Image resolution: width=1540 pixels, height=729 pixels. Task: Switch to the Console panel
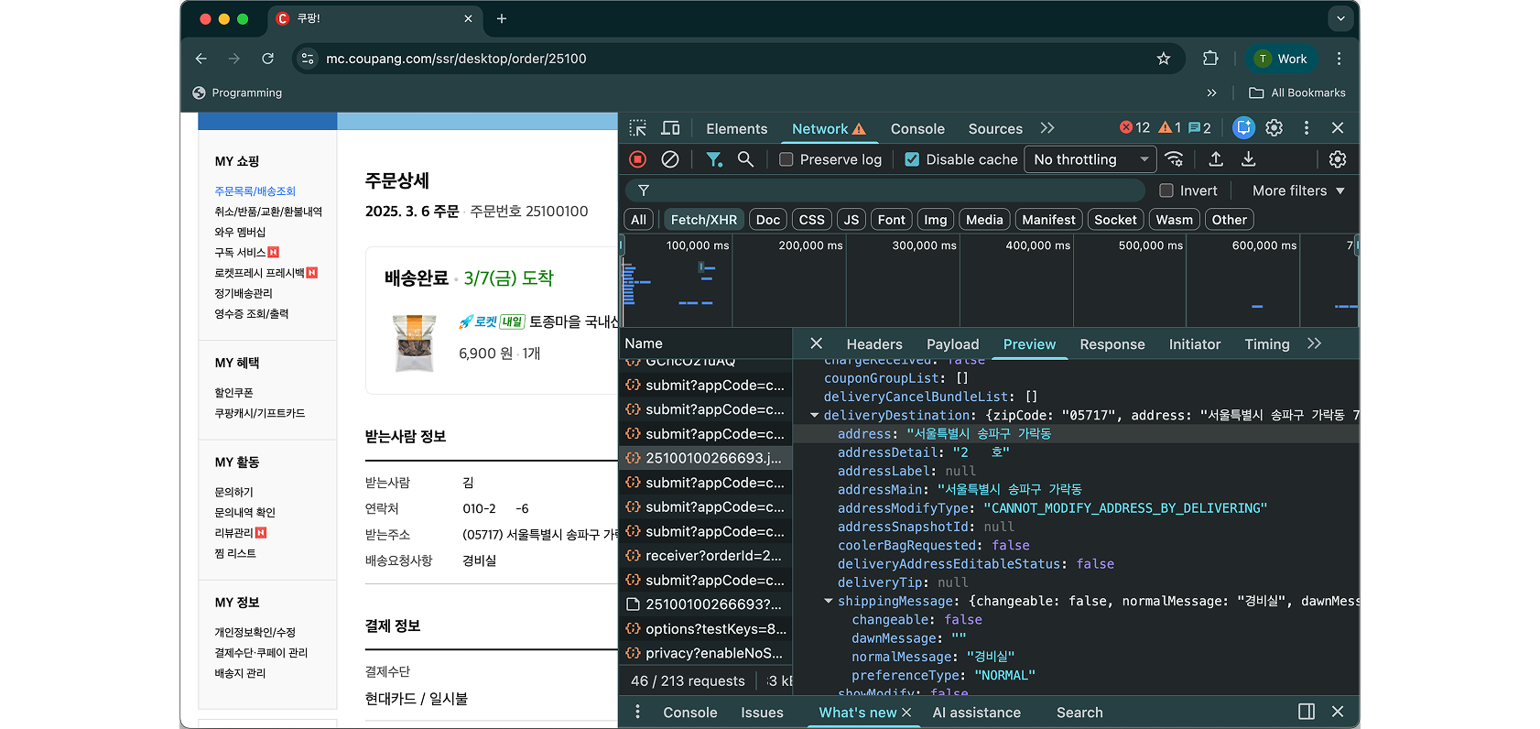(x=917, y=129)
